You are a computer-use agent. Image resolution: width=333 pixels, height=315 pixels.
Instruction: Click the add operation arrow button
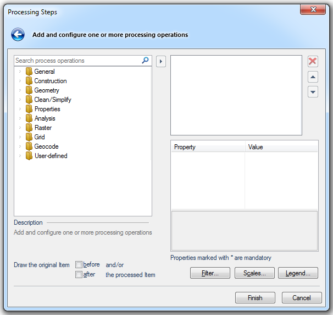[160, 61]
